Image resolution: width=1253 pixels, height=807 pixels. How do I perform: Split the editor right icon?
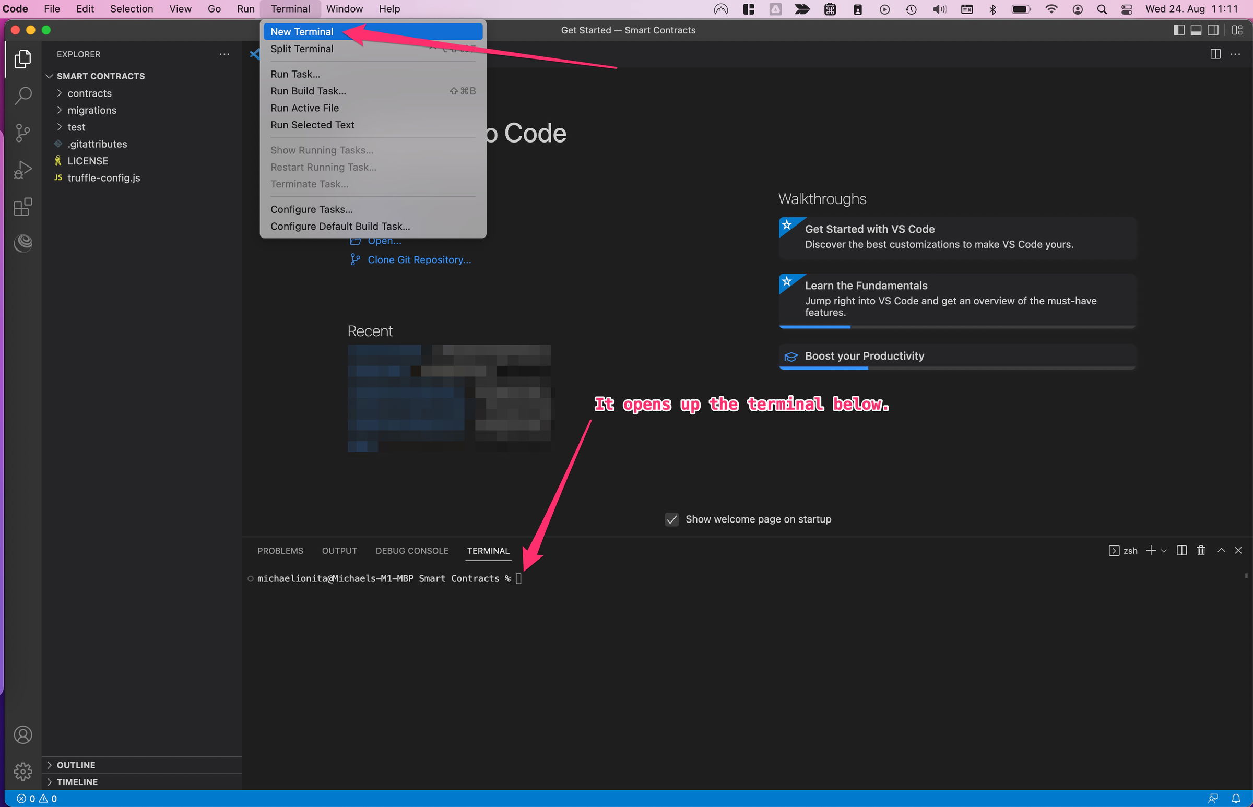click(x=1215, y=54)
